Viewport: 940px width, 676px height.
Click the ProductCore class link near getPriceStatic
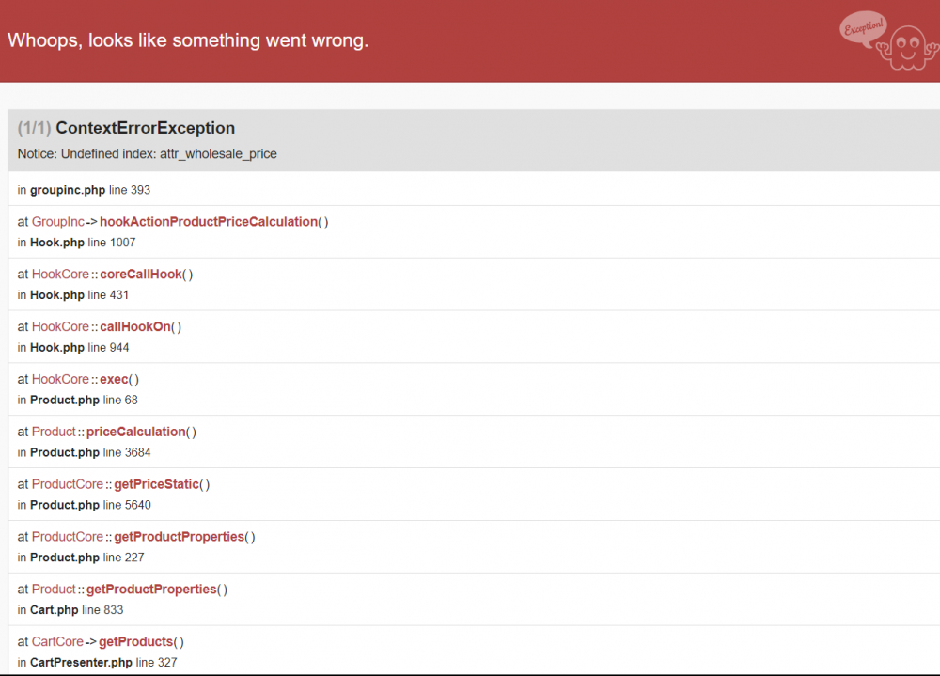67,483
